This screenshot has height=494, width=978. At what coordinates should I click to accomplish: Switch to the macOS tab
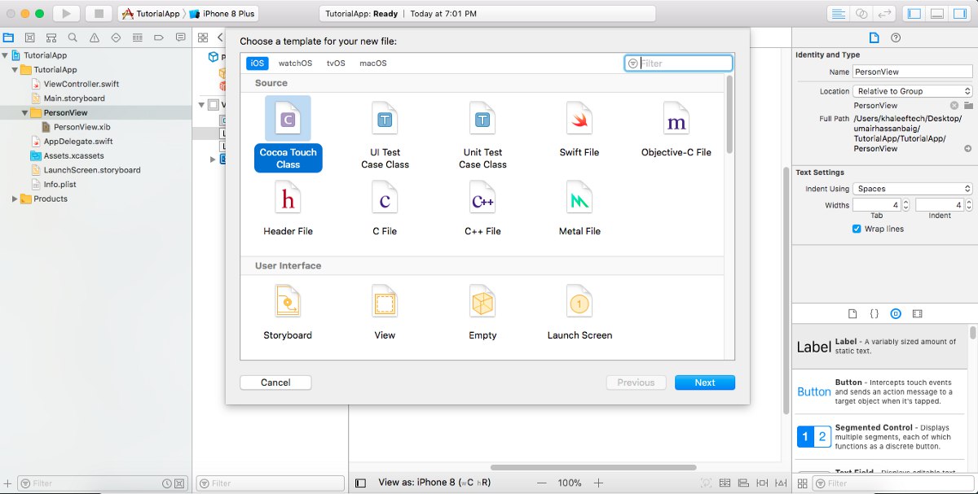373,63
